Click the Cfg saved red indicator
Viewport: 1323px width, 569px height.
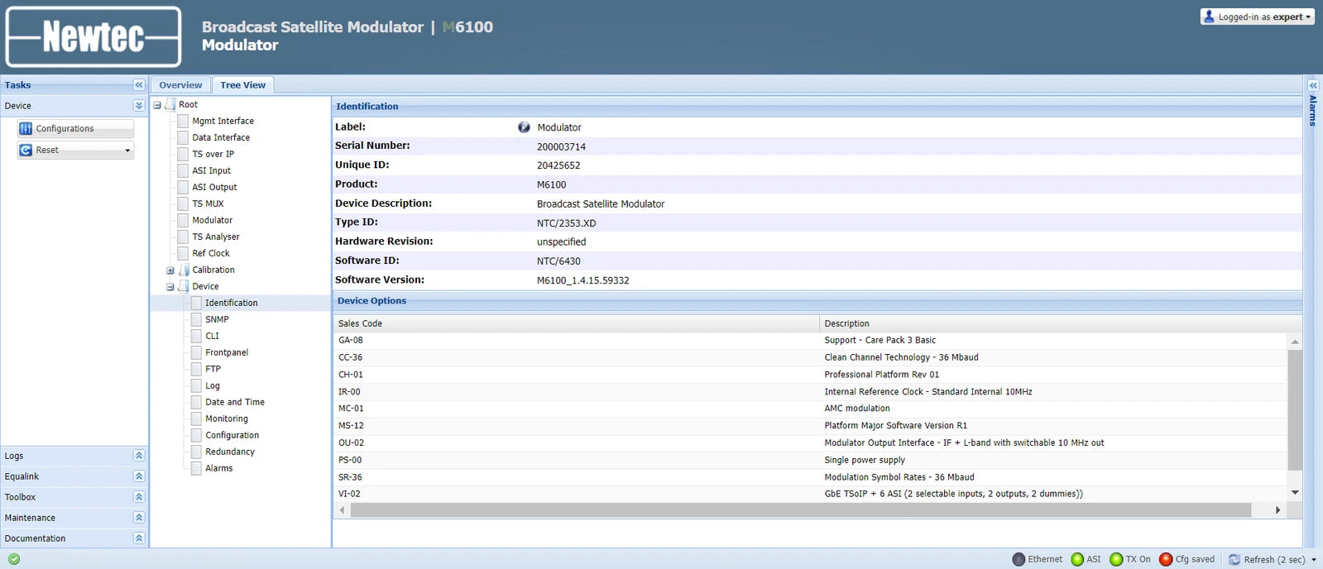1166,559
